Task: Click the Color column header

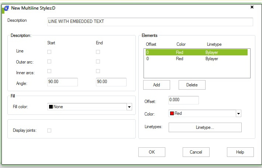Action: tap(181, 44)
